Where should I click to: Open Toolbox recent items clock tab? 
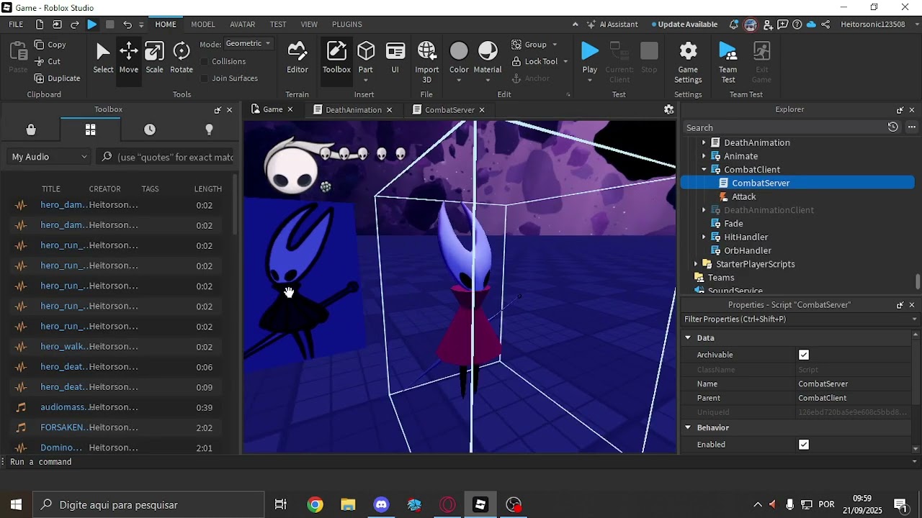click(150, 129)
